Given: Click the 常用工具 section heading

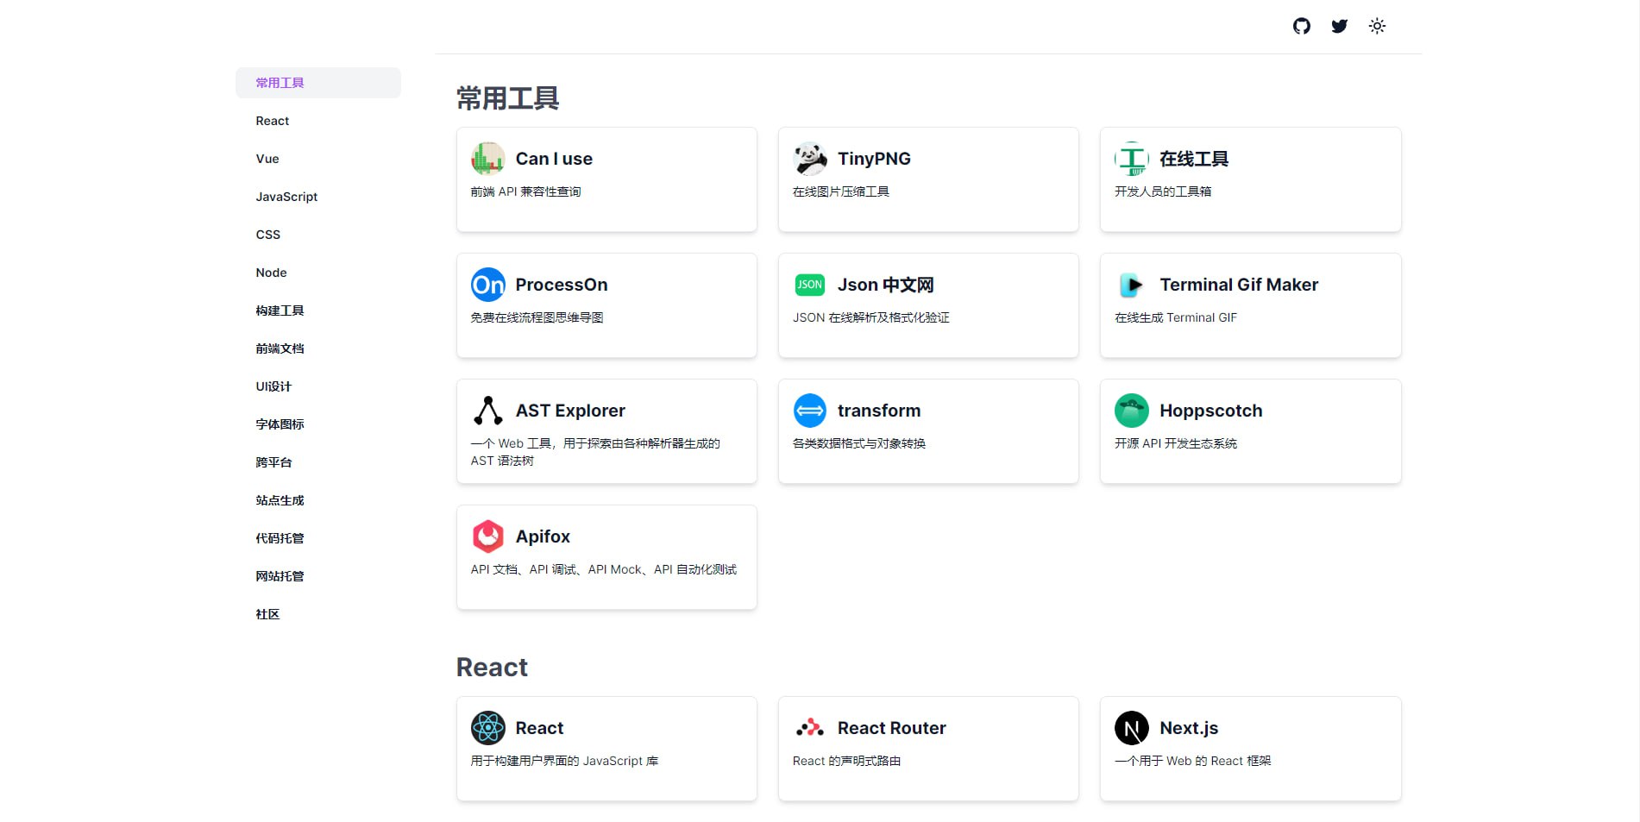Looking at the screenshot, I should pyautogui.click(x=507, y=98).
